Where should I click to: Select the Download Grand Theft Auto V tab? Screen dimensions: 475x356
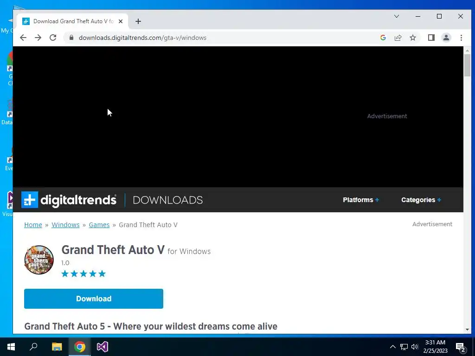72,21
